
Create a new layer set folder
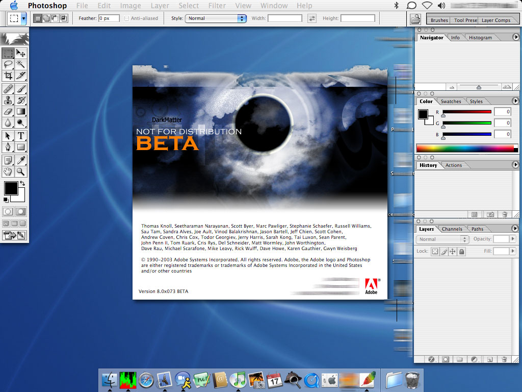click(460, 359)
